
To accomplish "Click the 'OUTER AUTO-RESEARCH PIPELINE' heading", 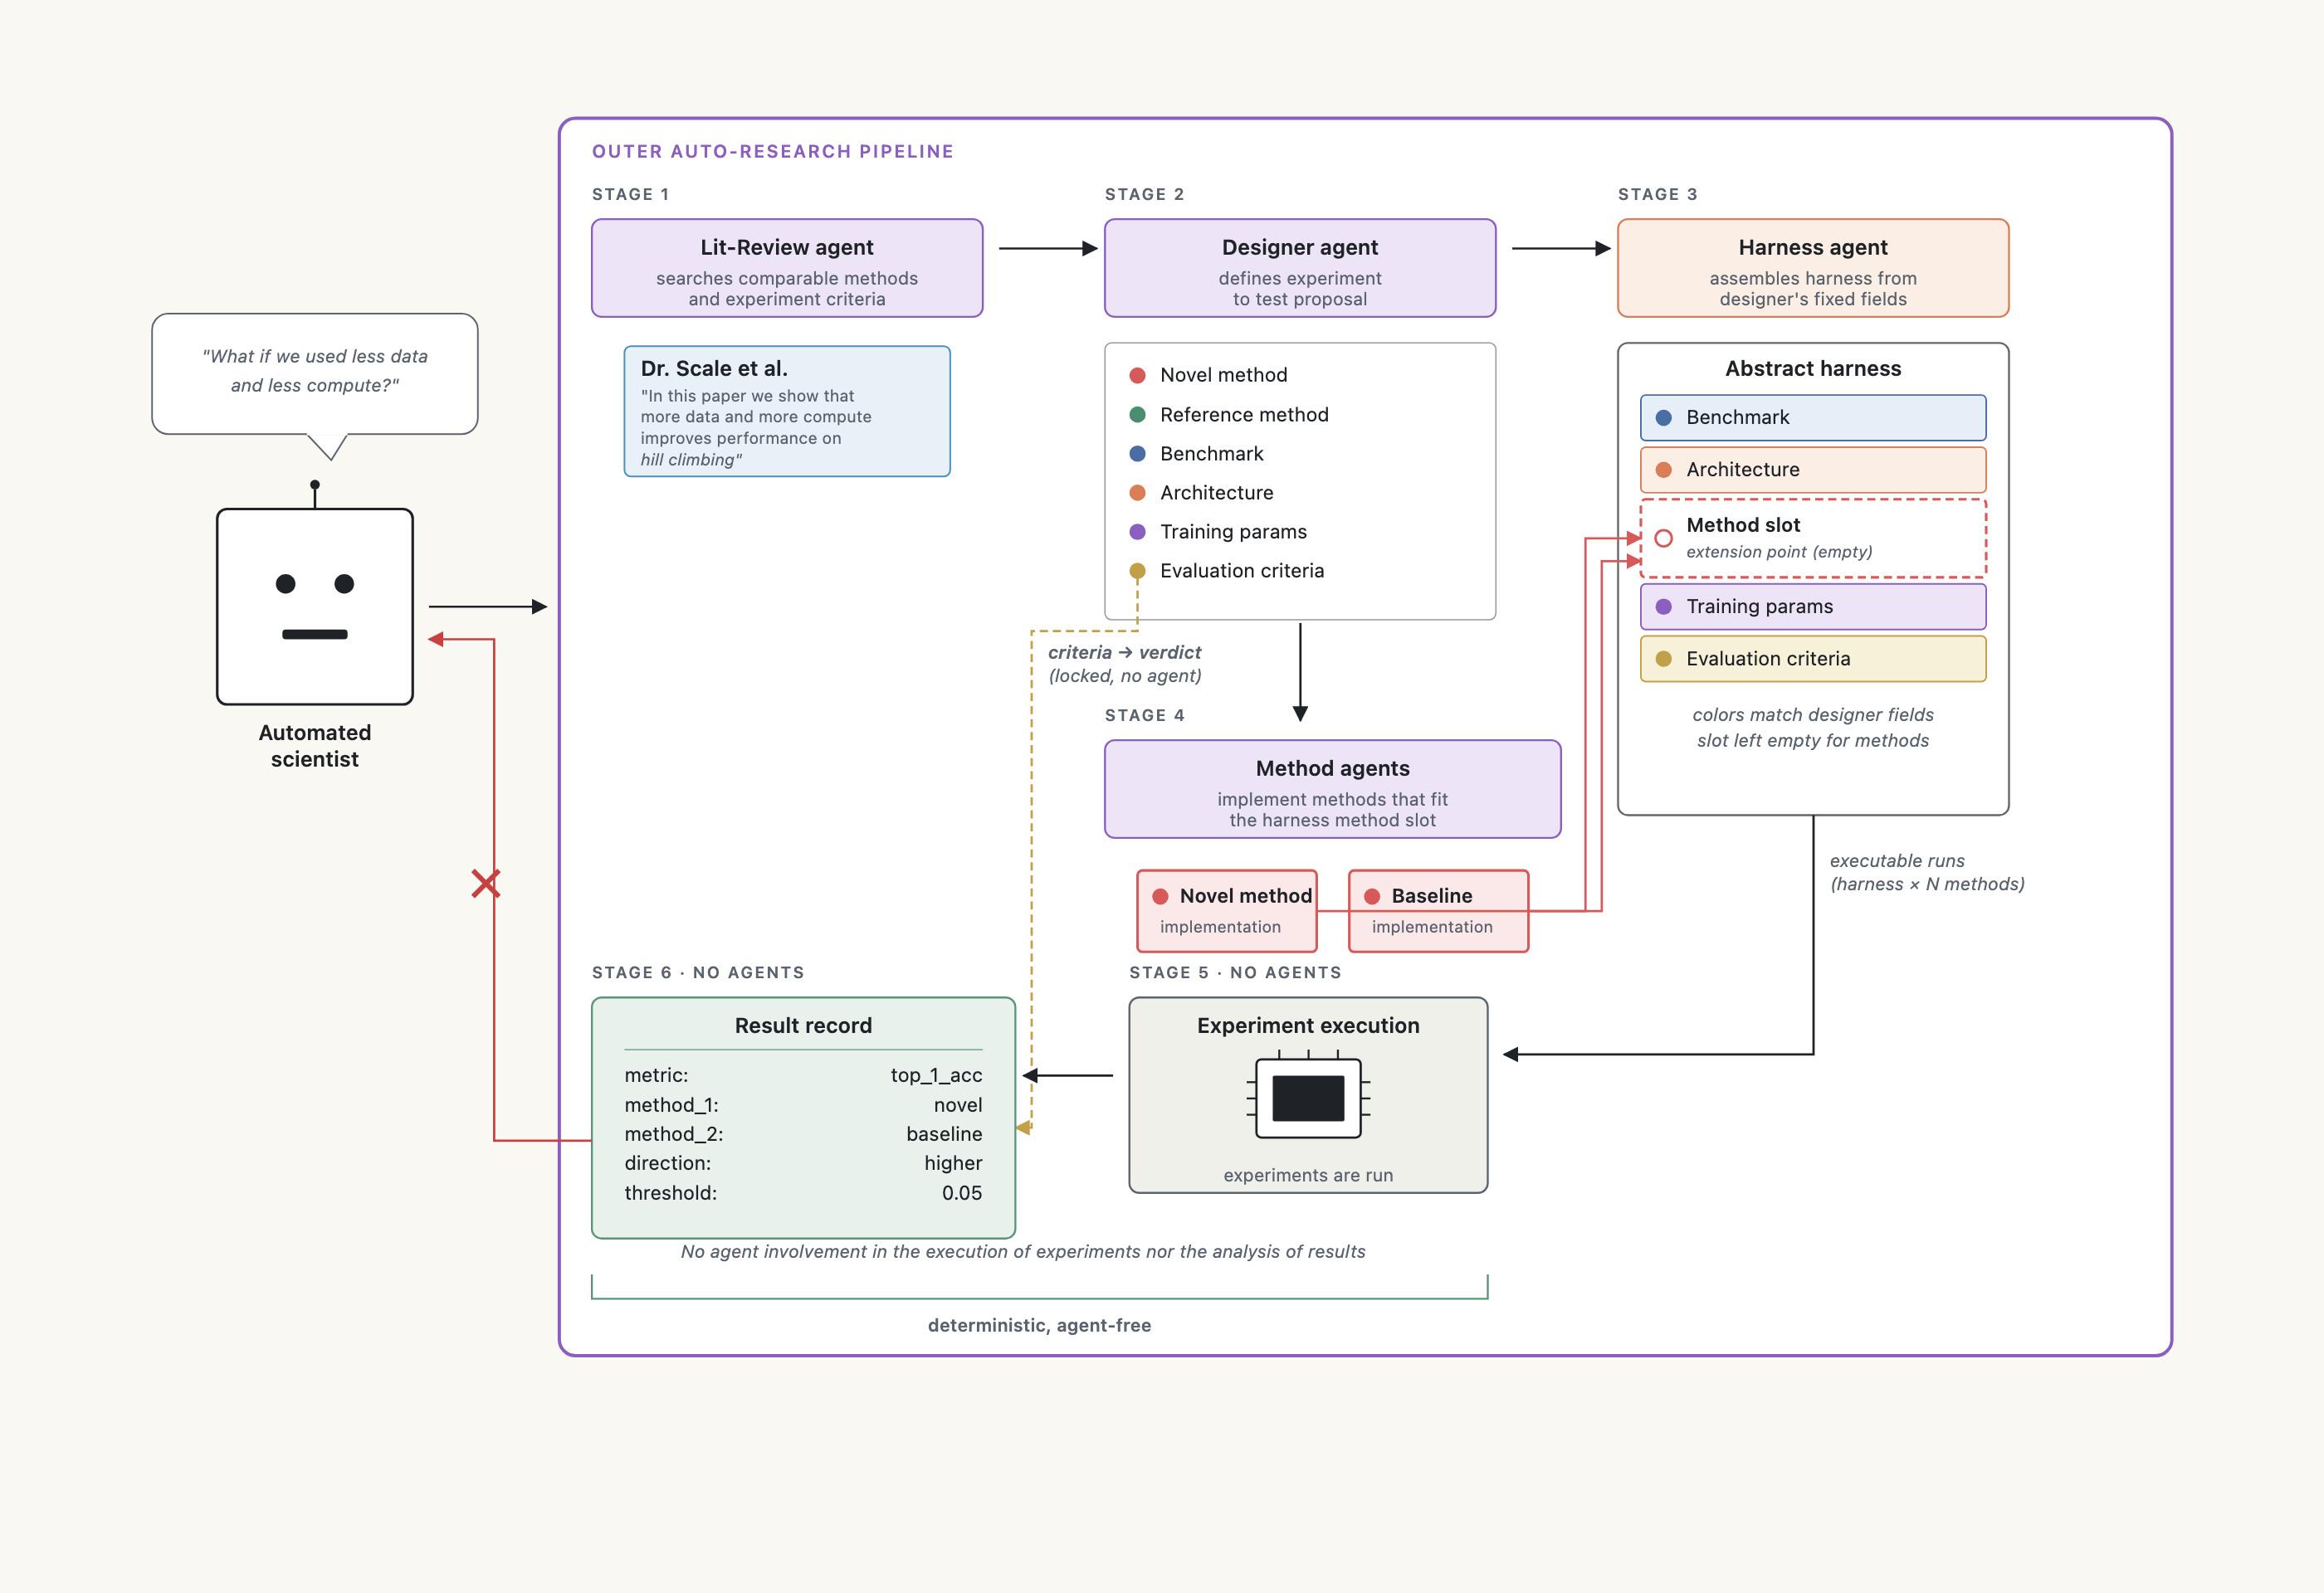I will coord(773,151).
